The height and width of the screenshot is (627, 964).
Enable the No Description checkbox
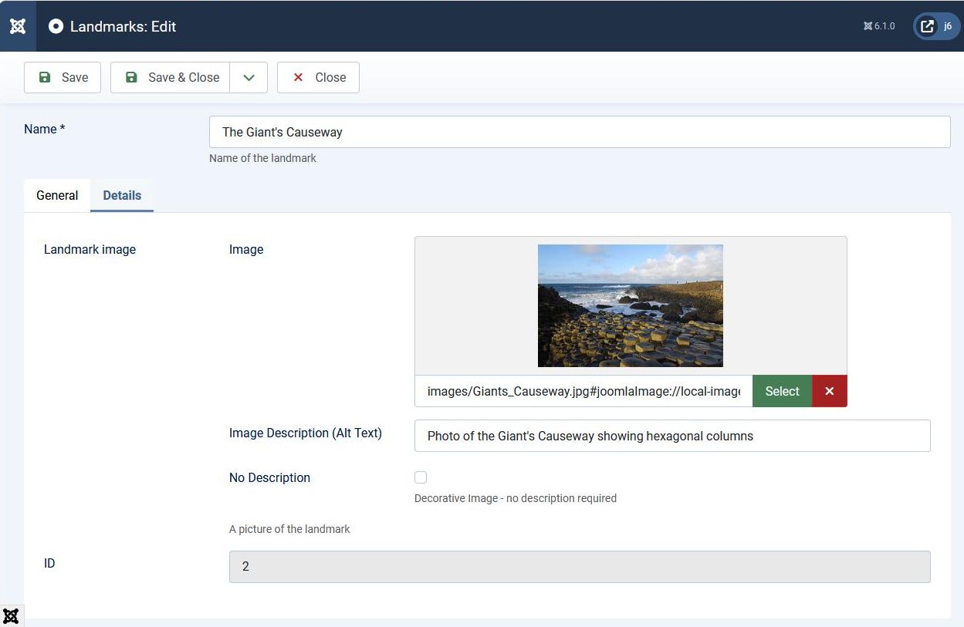click(421, 477)
